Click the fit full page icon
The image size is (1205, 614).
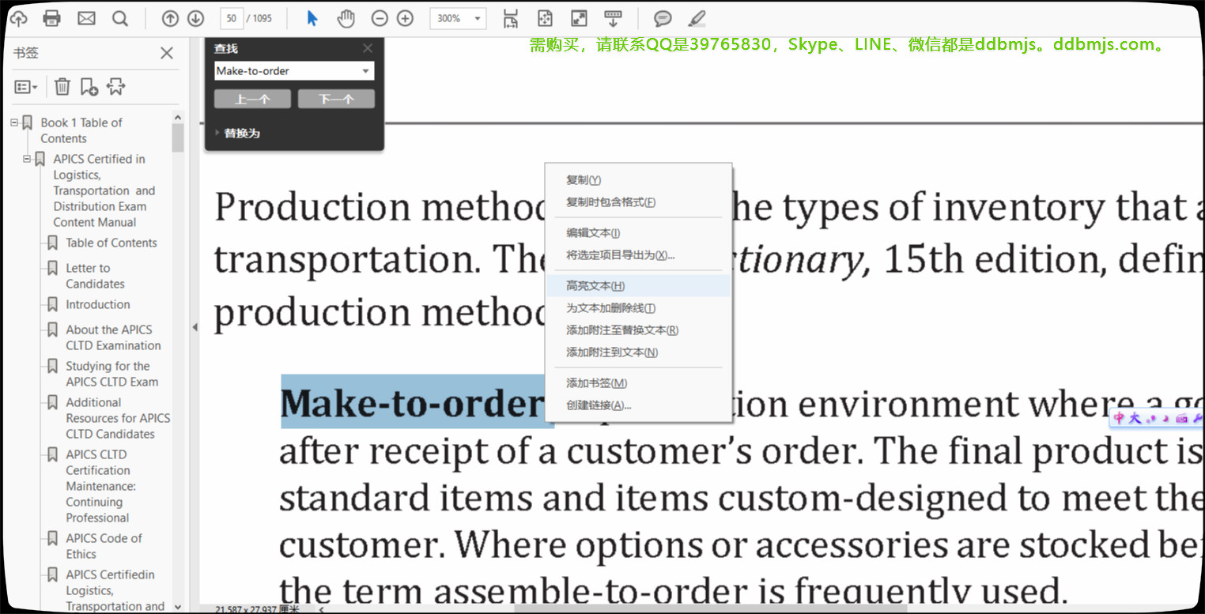[545, 18]
